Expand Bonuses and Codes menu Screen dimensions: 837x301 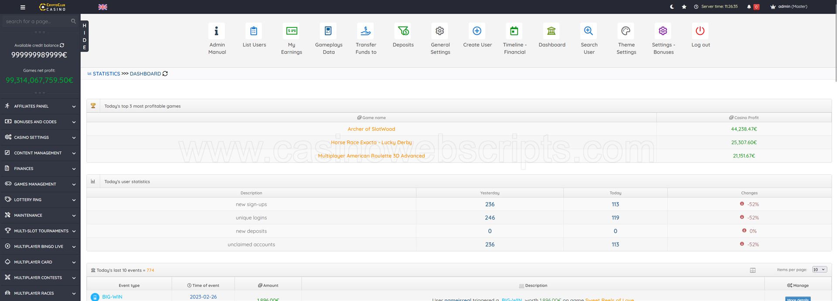click(x=40, y=122)
